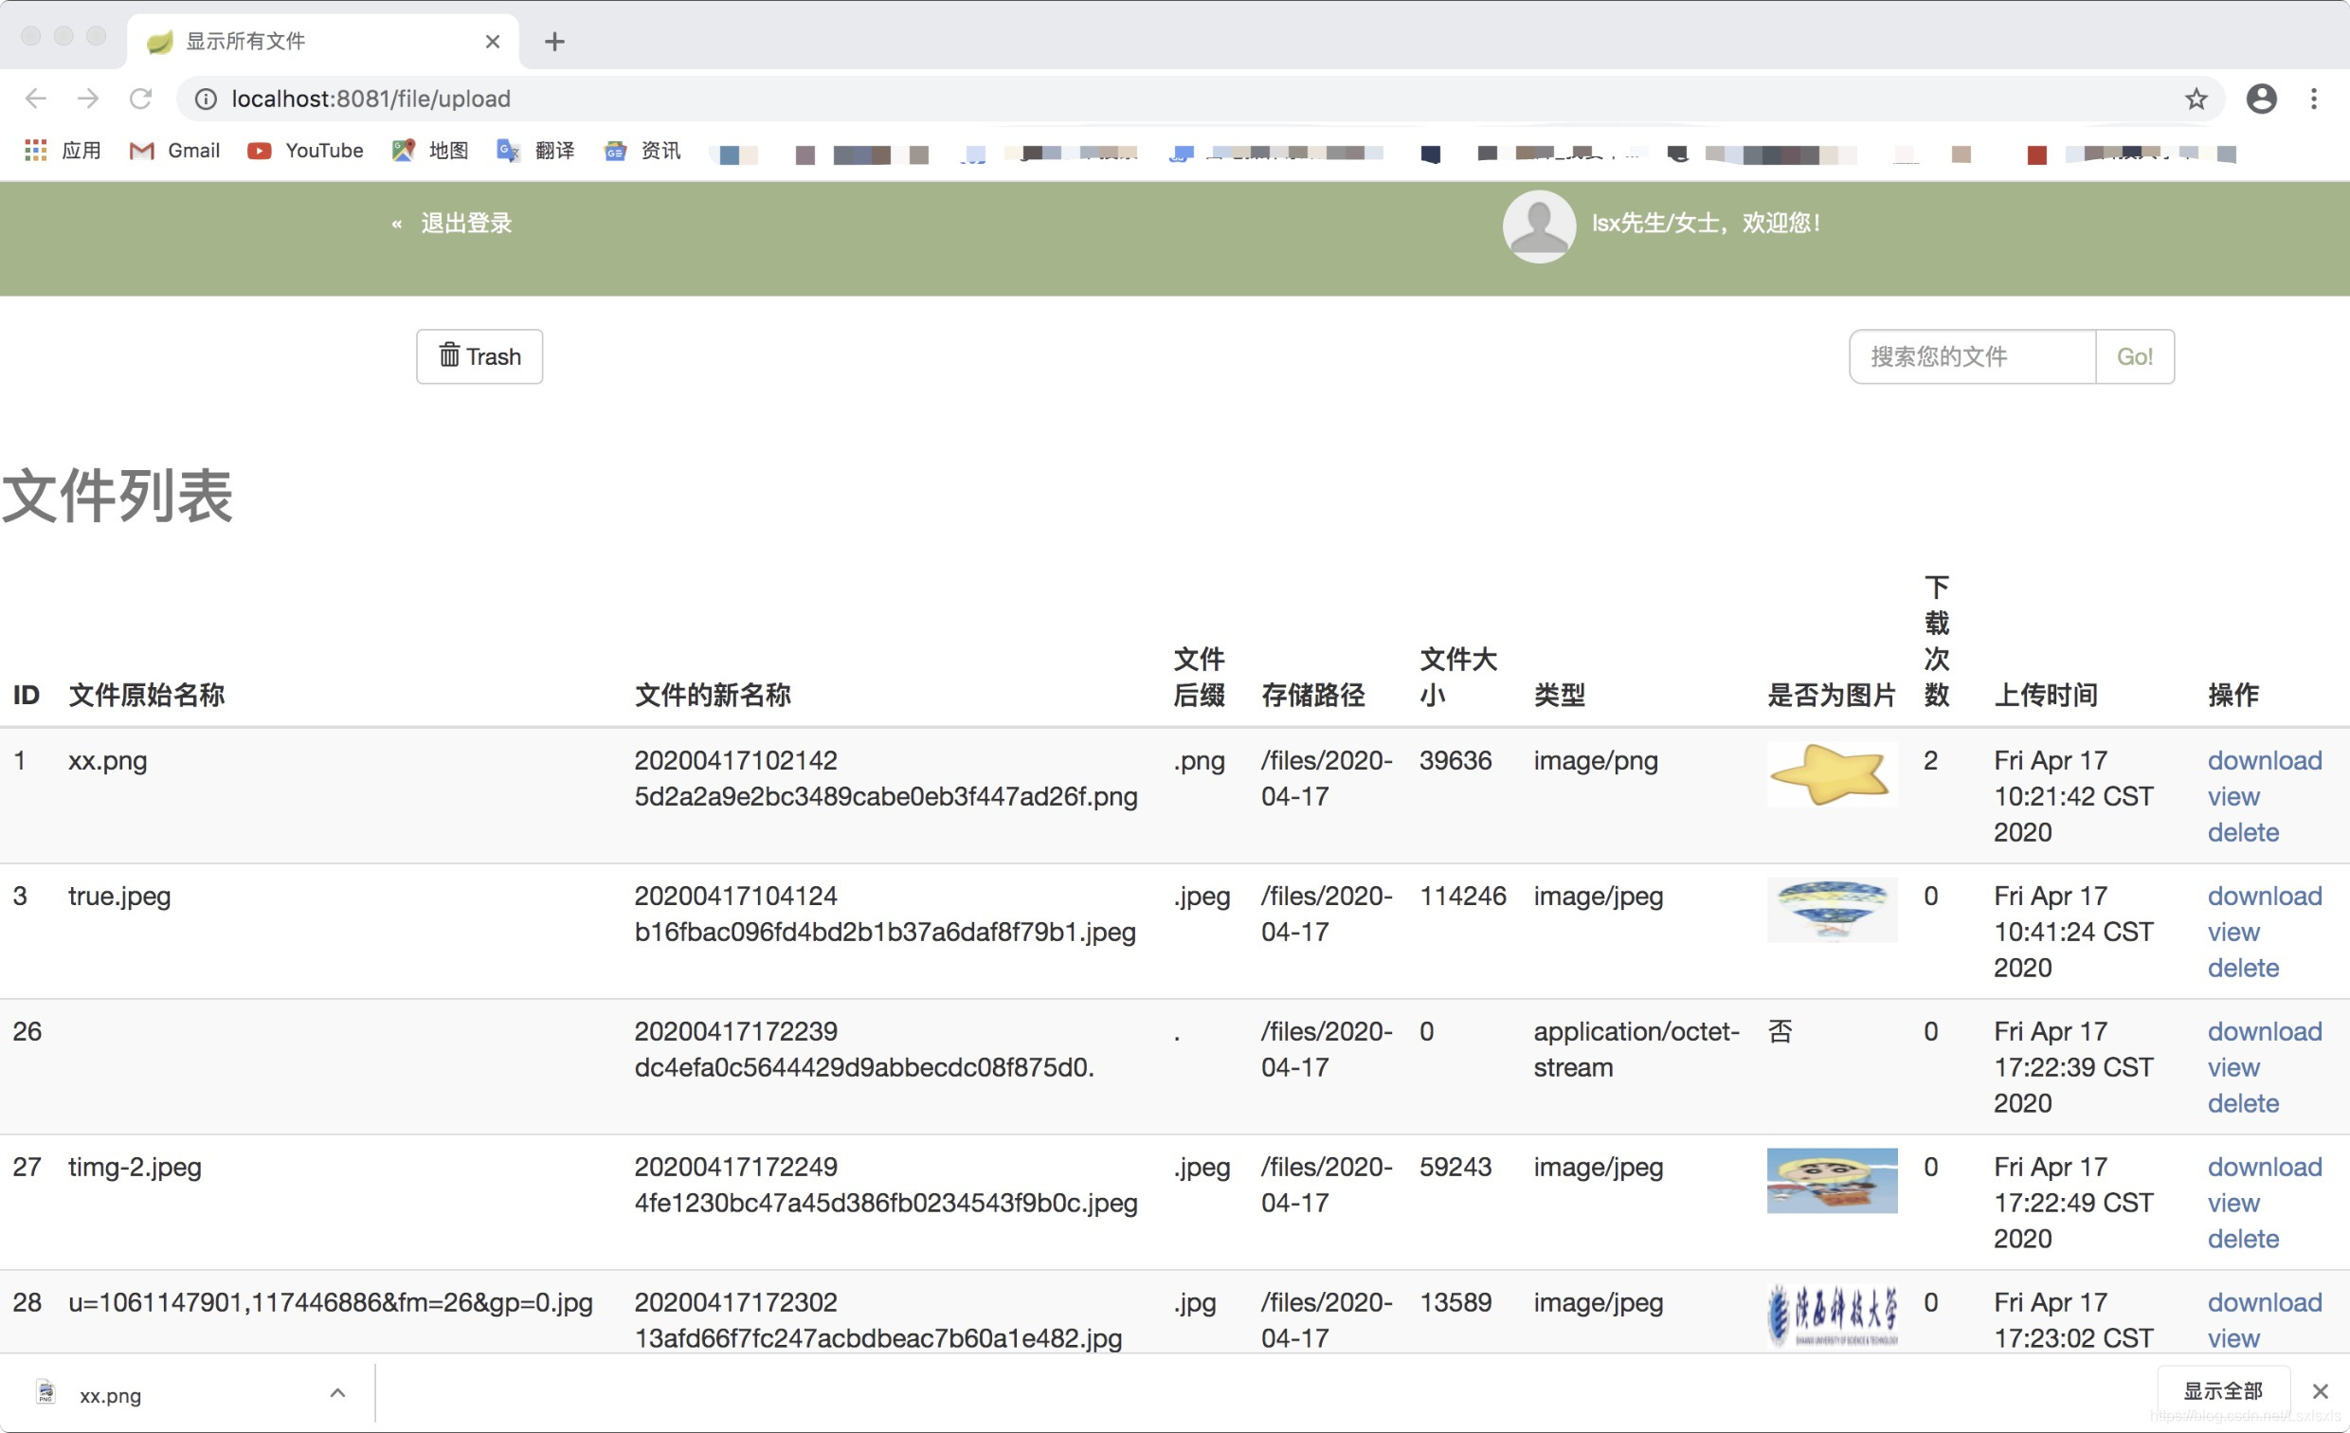Delete the timg-2.jpeg file
2350x1433 pixels.
[2242, 1239]
